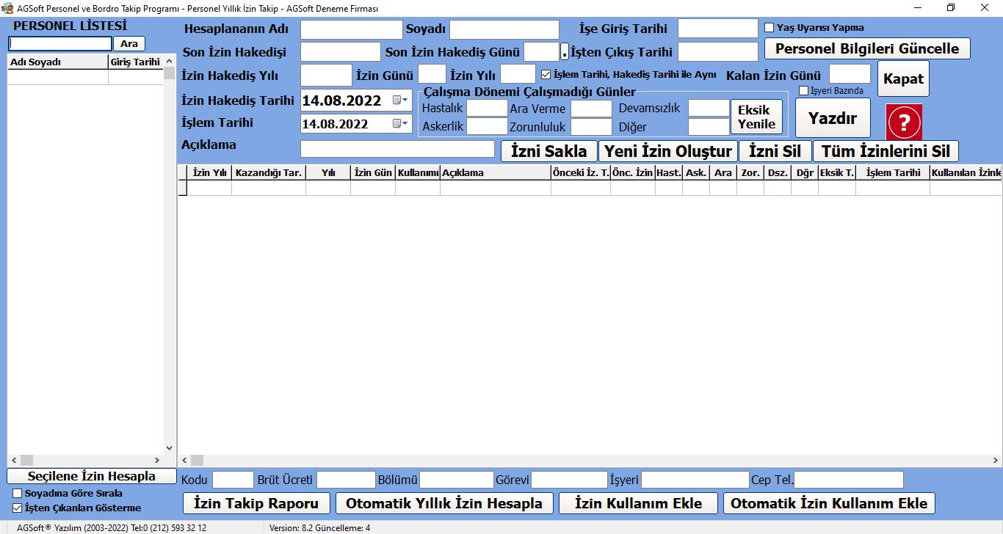This screenshot has width=1003, height=534.
Task: Open the red question mark help icon
Action: coord(904,122)
